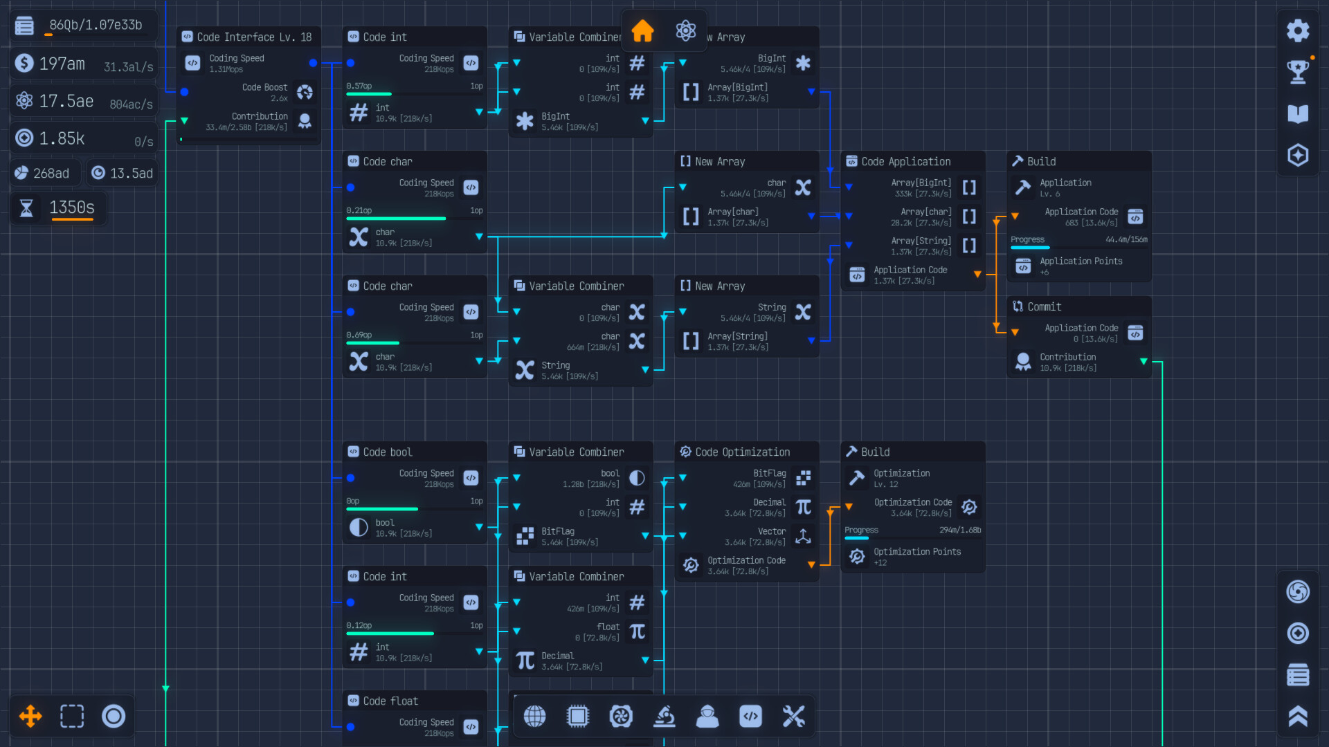Switch to the atom tab next to home

686,30
